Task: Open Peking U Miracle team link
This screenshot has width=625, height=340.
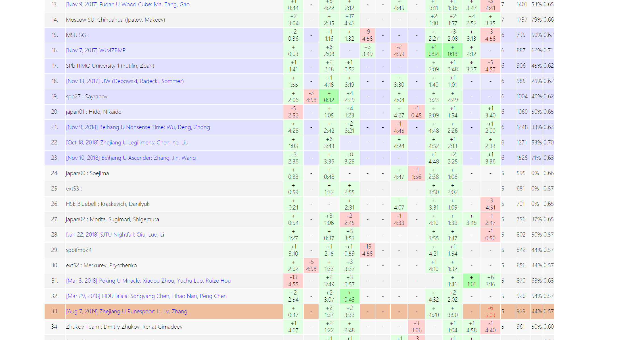Action: pyautogui.click(x=148, y=281)
